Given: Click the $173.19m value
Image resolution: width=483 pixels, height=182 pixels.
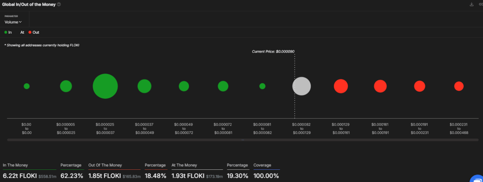Looking at the screenshot, I should (x=215, y=177).
